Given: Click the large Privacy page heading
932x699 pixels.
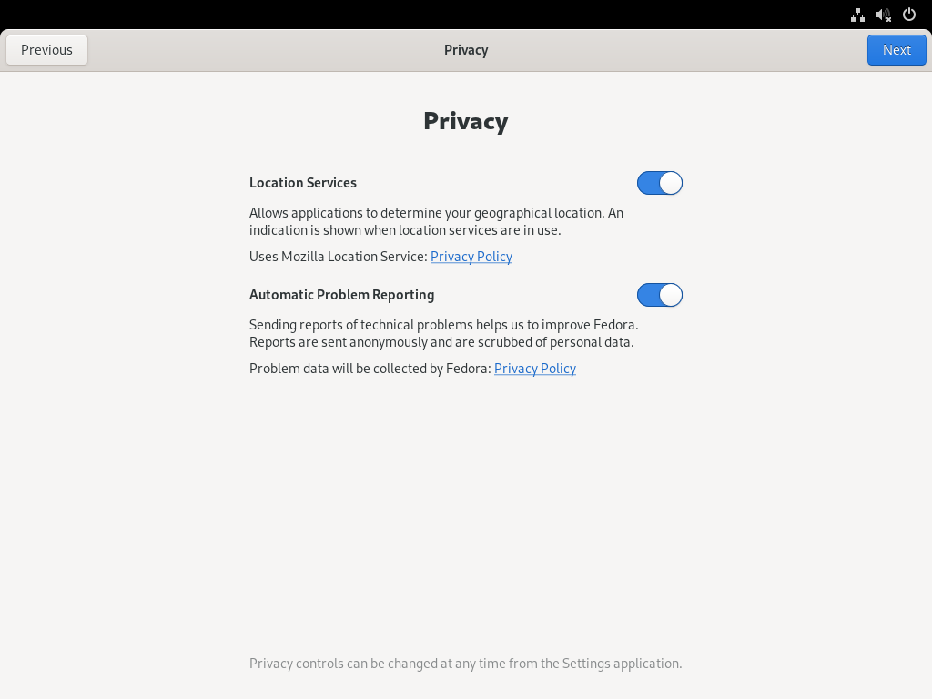Looking at the screenshot, I should pos(465,121).
